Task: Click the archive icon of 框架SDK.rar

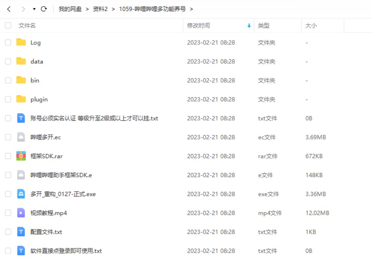Action: (x=21, y=156)
